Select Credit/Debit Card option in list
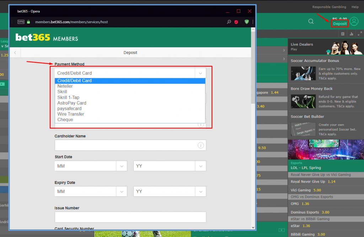Screen dimensions: 364x237 [x=130, y=81]
